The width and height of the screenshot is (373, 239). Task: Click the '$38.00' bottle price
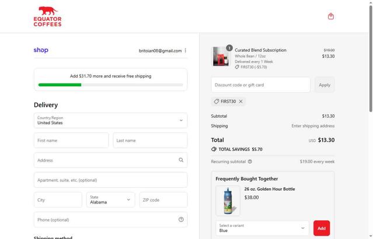(252, 198)
